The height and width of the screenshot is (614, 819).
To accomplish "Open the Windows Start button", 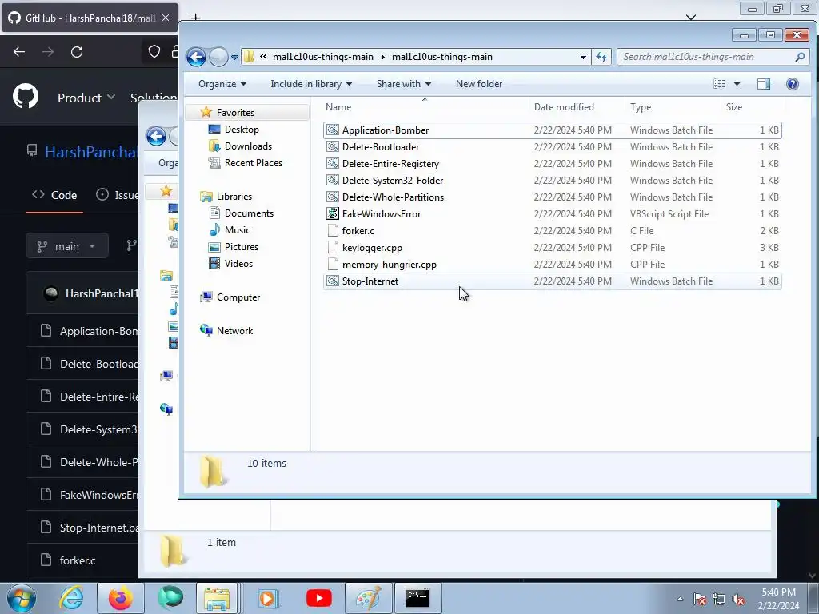I will (x=21, y=598).
